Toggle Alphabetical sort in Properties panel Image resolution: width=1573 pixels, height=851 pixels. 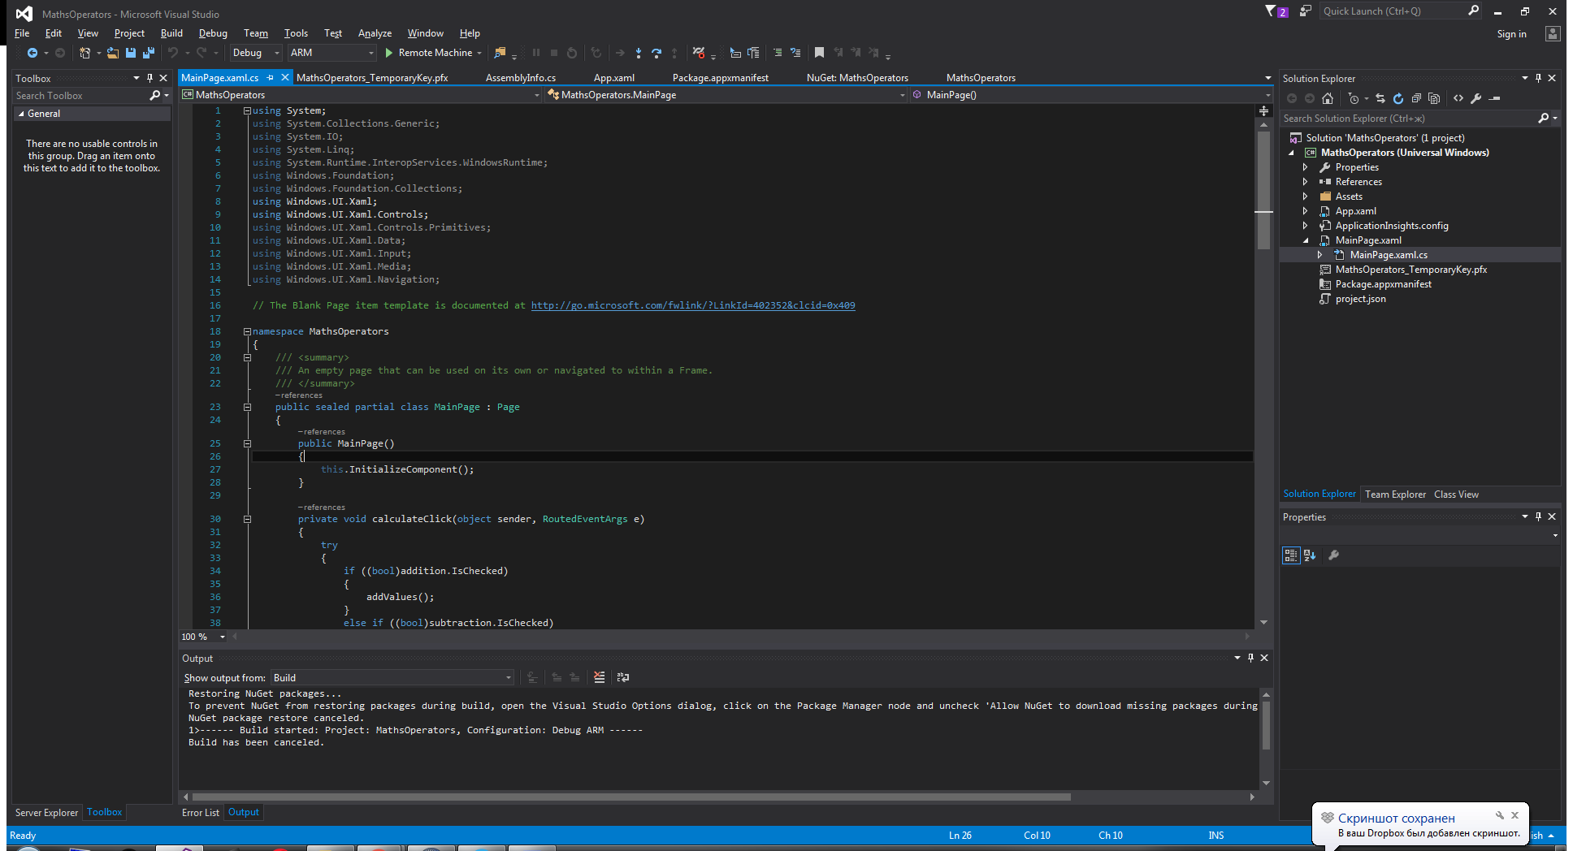[1310, 555]
